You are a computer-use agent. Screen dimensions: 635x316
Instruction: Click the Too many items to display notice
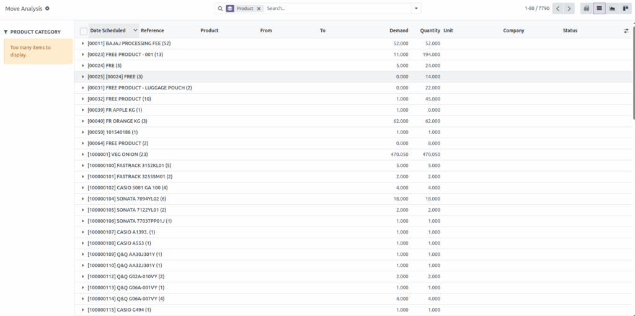(38, 51)
